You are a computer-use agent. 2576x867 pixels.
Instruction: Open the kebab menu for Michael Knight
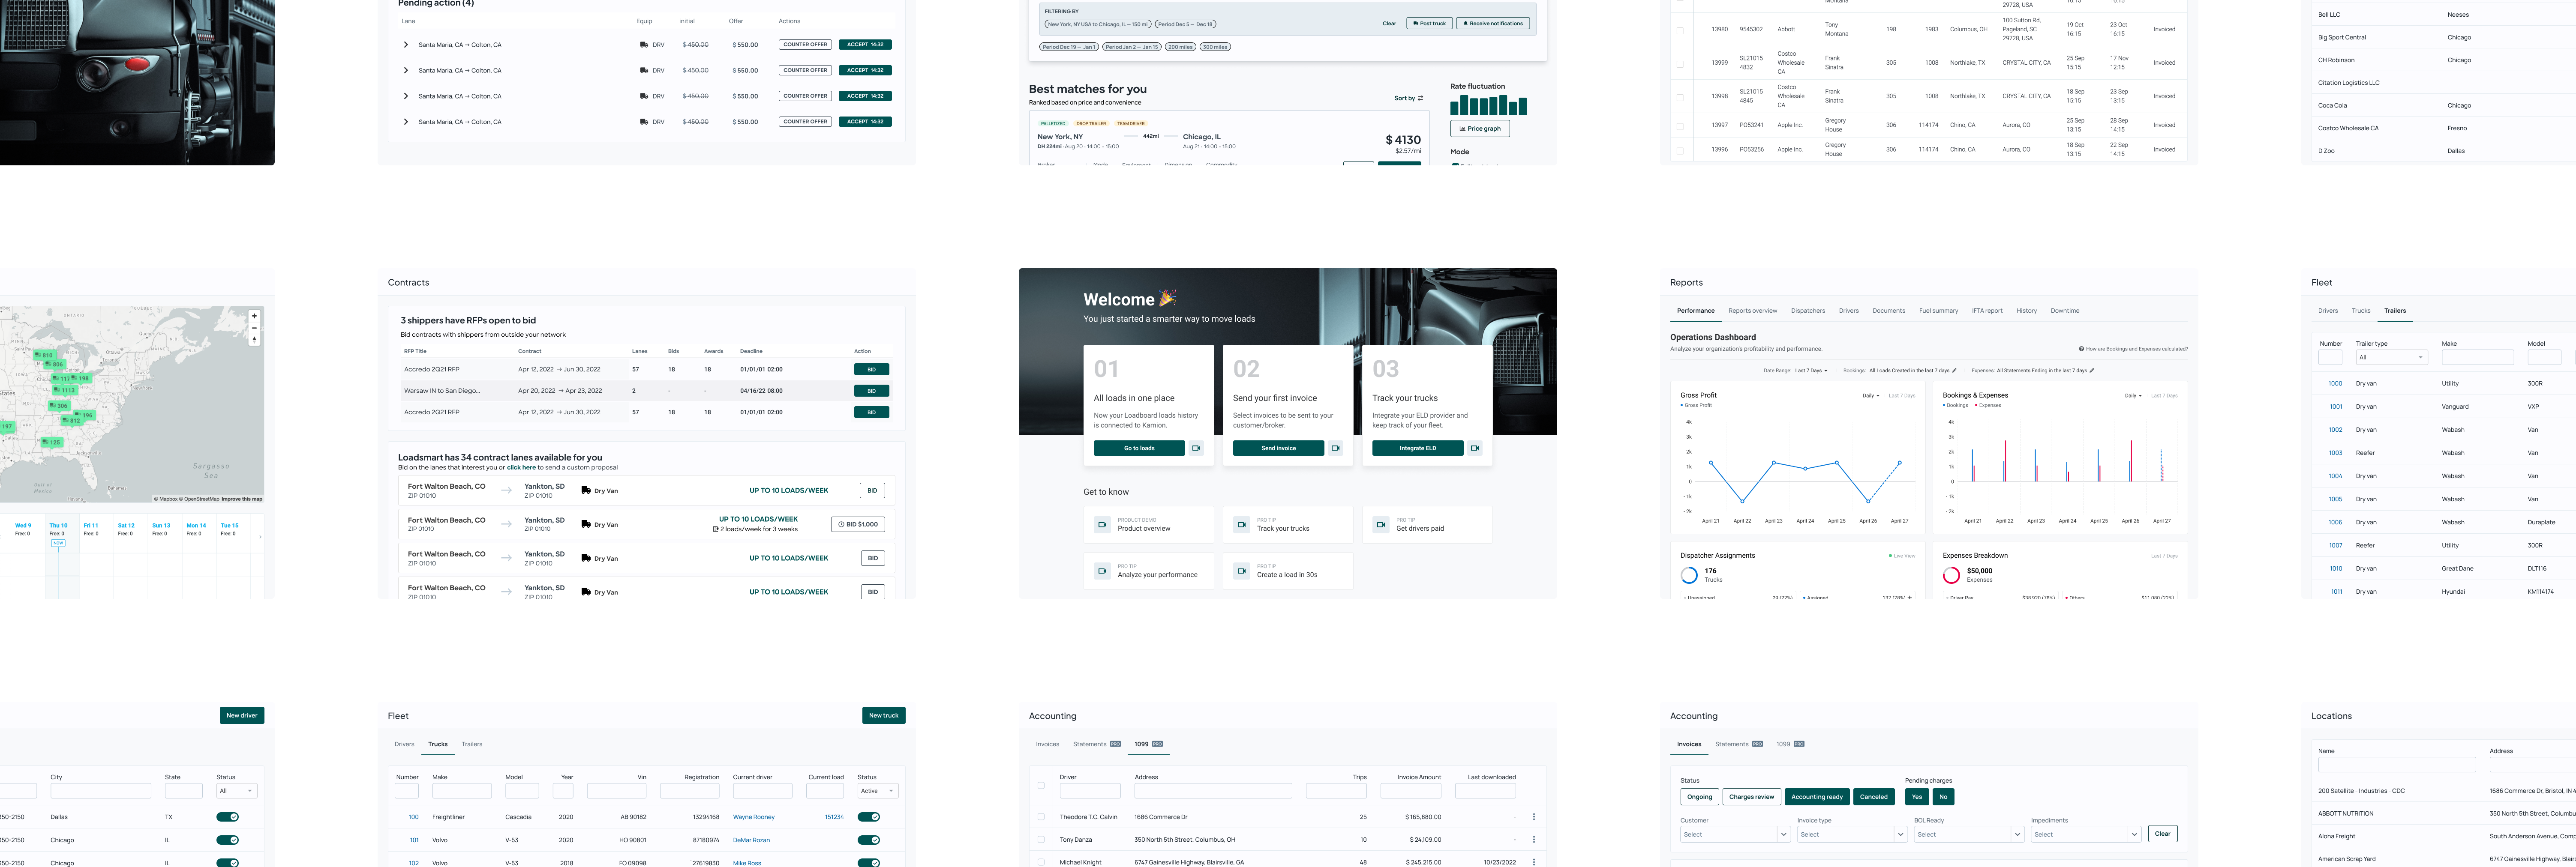(x=1534, y=862)
